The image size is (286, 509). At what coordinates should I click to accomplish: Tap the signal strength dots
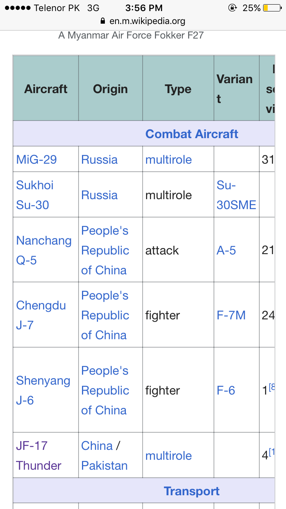pos(17,8)
